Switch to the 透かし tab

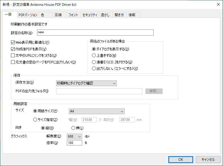tap(106, 15)
